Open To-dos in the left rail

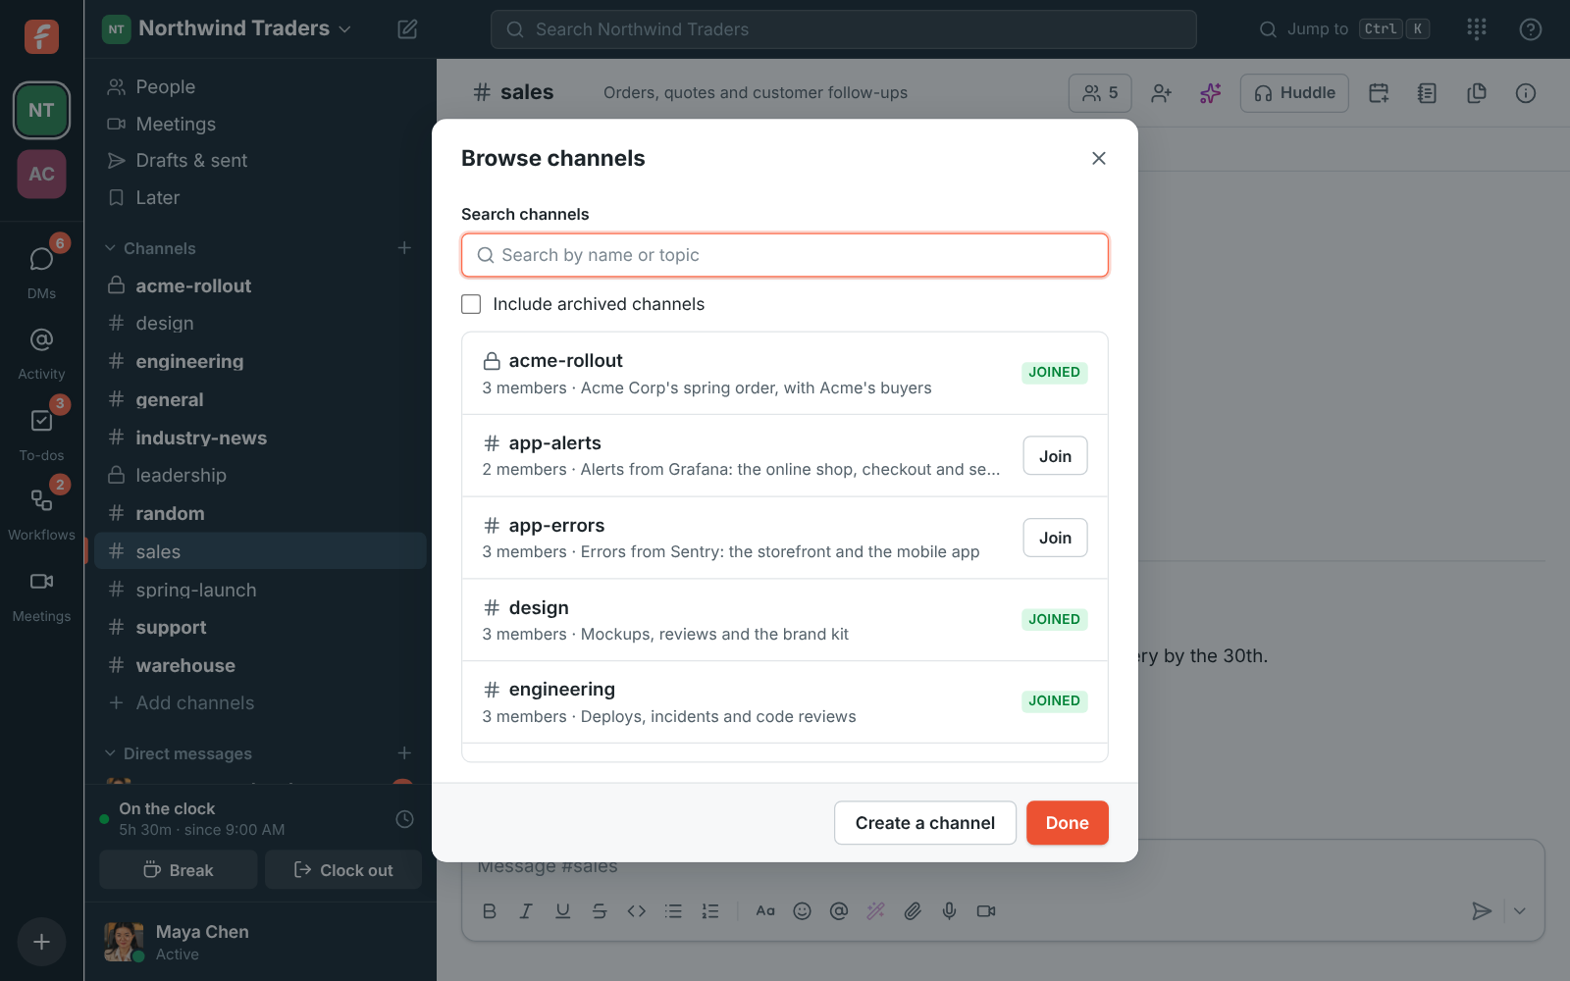pos(41,432)
